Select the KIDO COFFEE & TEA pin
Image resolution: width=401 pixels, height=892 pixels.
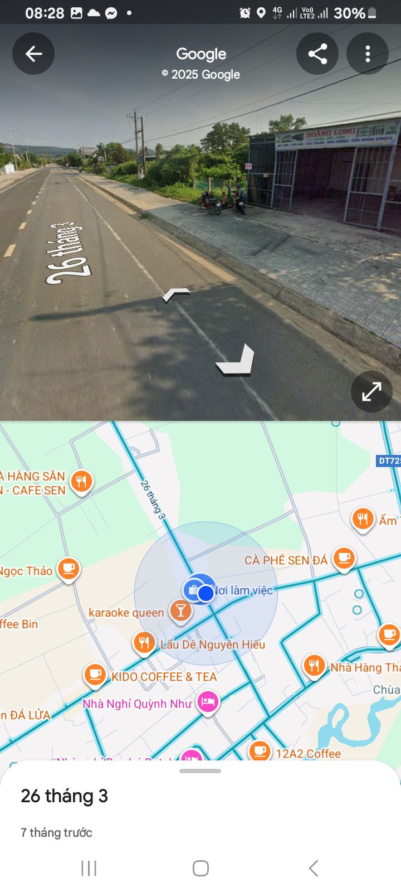pyautogui.click(x=95, y=675)
